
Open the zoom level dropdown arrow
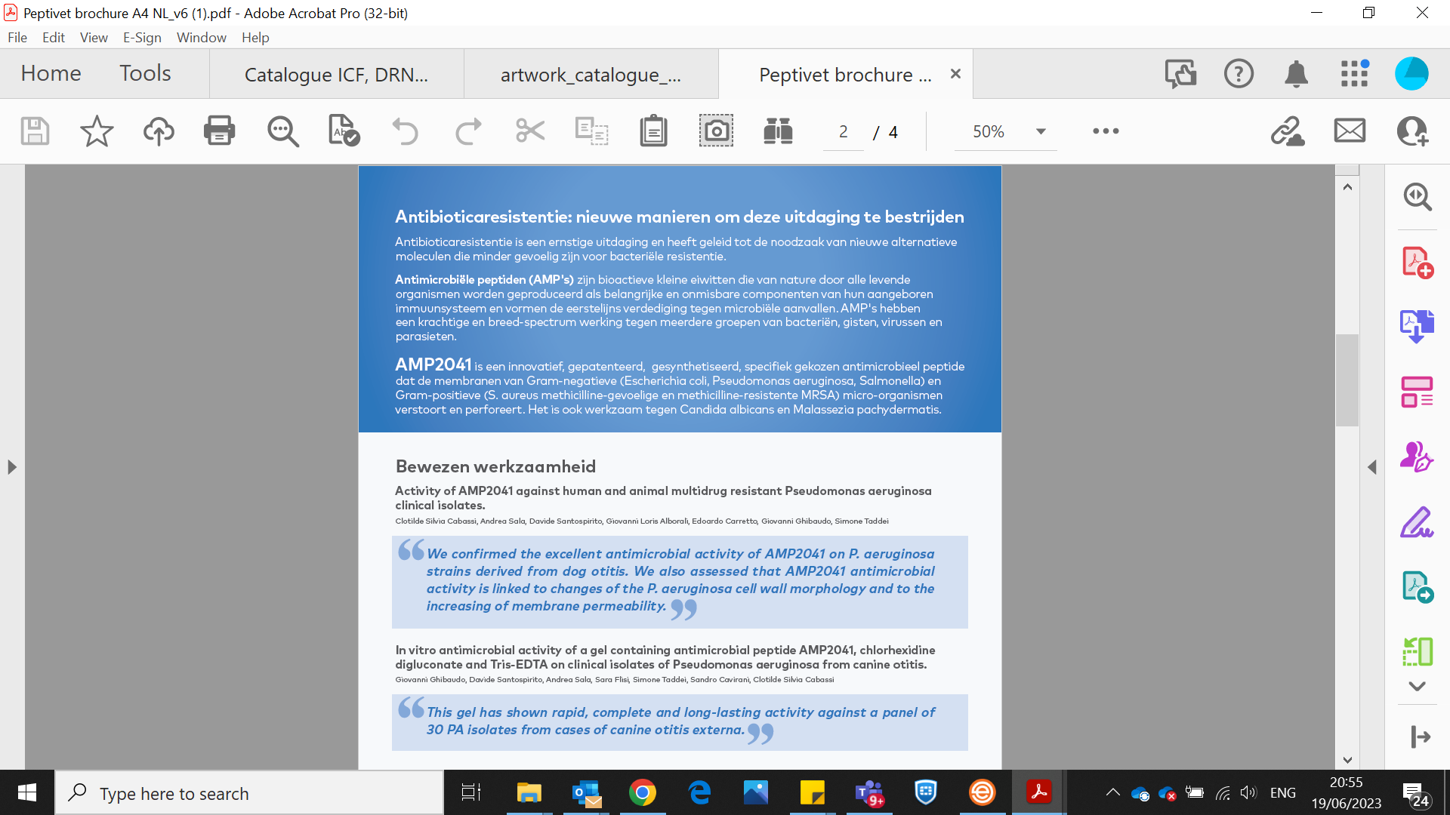[1041, 131]
